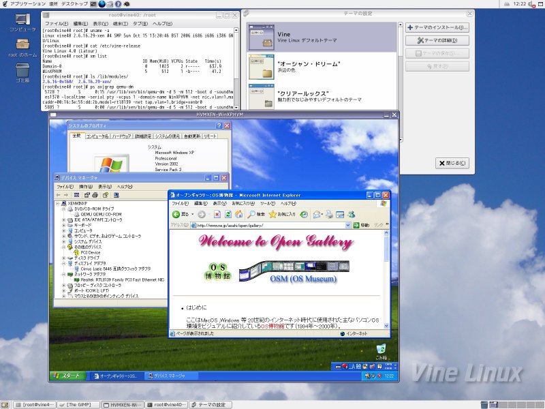Click the テーマの詳細 button
This screenshot has width=545, height=409.
(437, 40)
